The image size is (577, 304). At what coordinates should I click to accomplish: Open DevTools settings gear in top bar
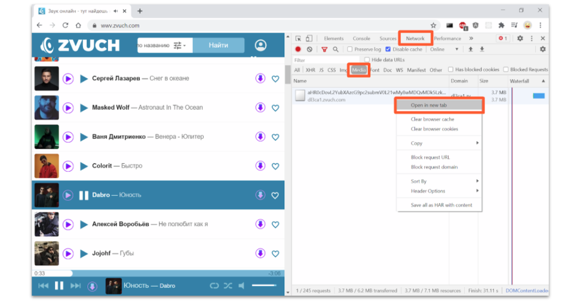pos(520,38)
